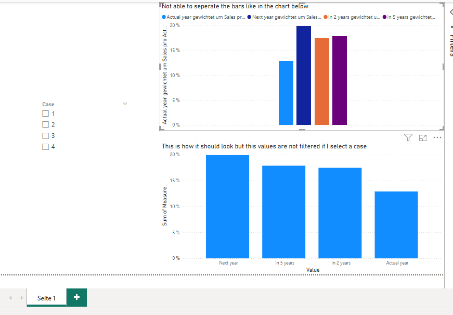Open focus mode icon for lower chart
The height and width of the screenshot is (315, 453).
(x=423, y=138)
